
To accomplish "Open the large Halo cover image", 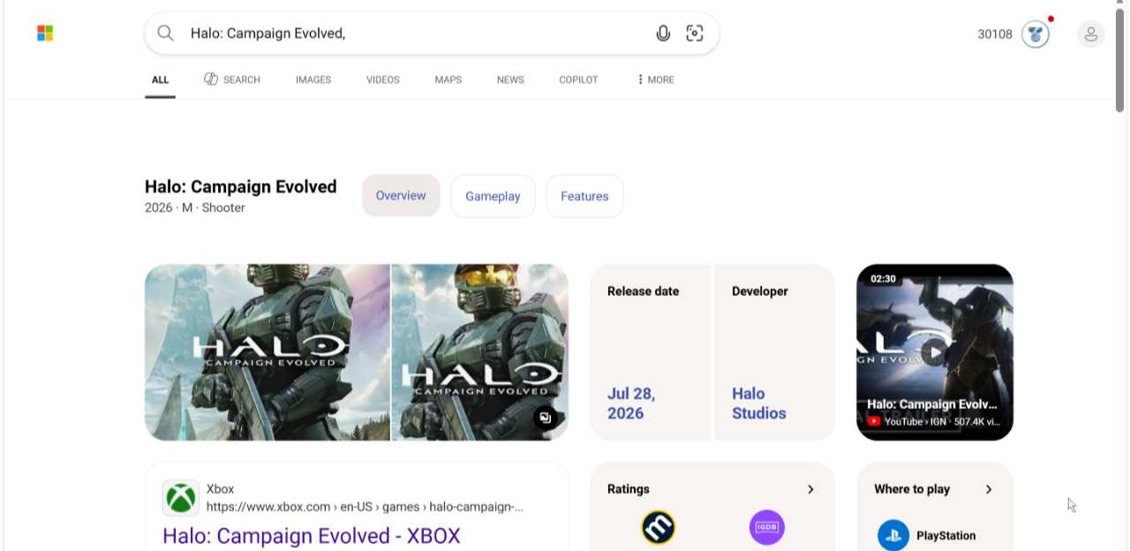I will [267, 352].
